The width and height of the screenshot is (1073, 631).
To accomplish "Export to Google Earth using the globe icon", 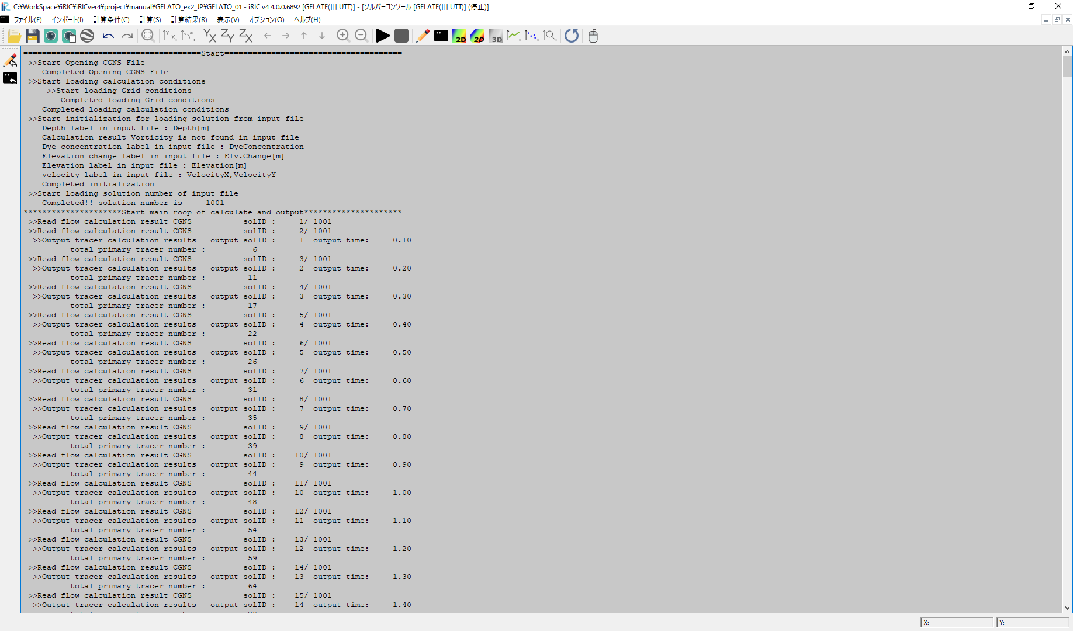I will 87,36.
